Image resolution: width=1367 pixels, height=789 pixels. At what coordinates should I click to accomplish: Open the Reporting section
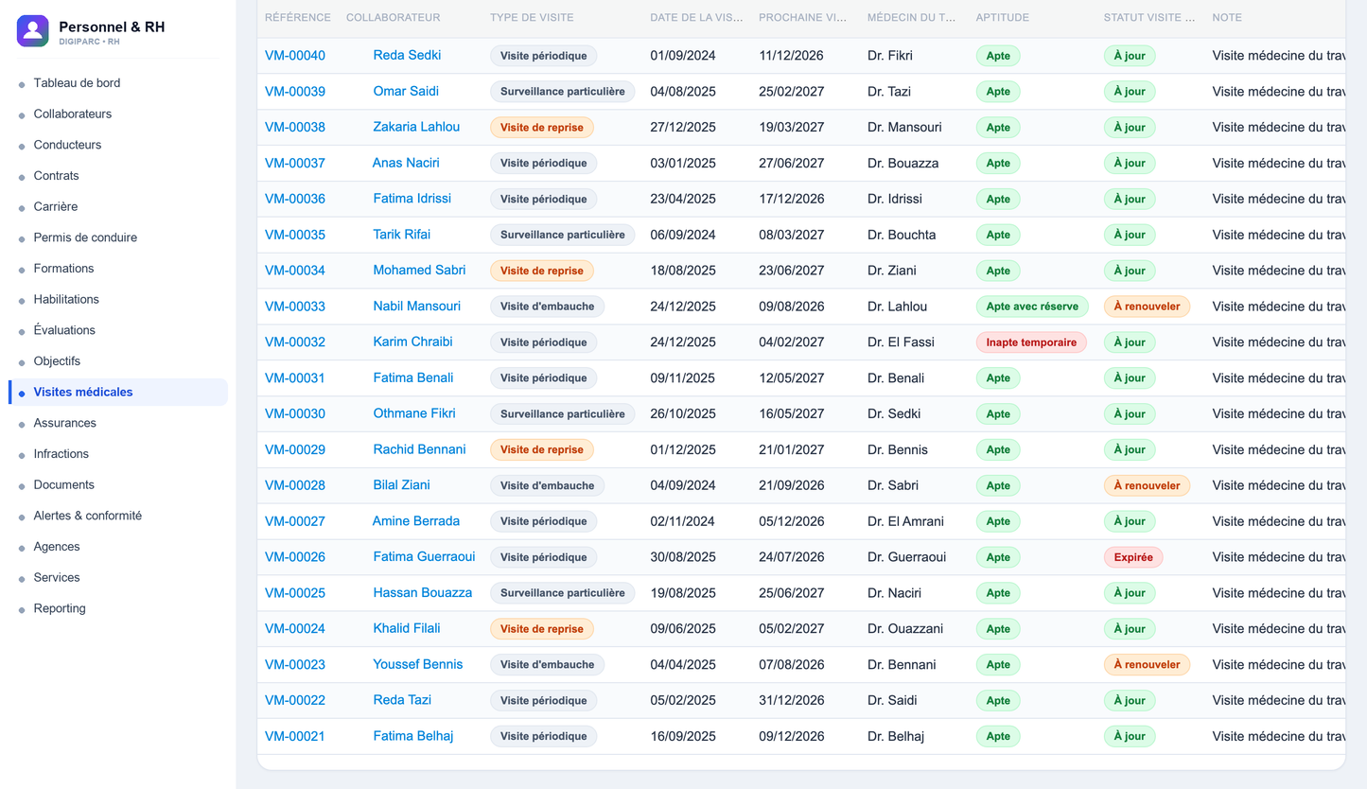pos(60,608)
